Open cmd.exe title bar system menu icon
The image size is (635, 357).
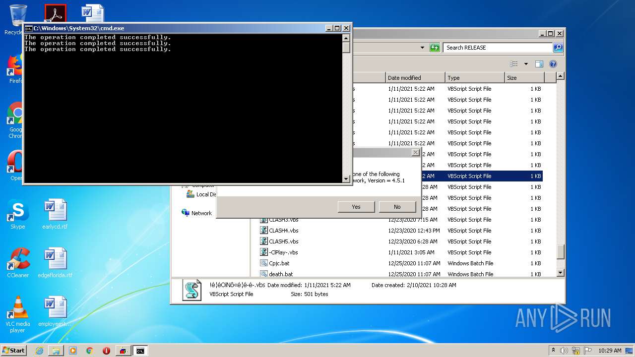(x=29, y=29)
